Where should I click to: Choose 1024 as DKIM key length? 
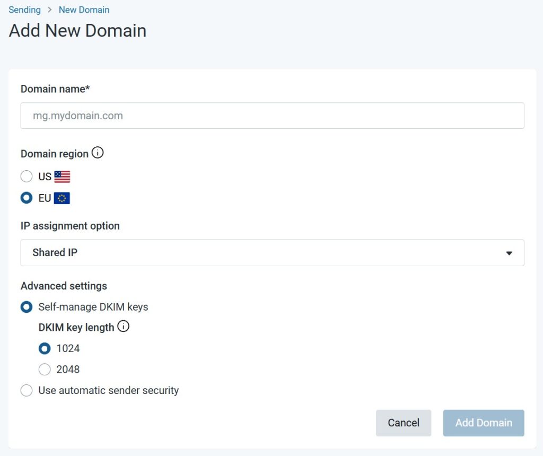45,348
